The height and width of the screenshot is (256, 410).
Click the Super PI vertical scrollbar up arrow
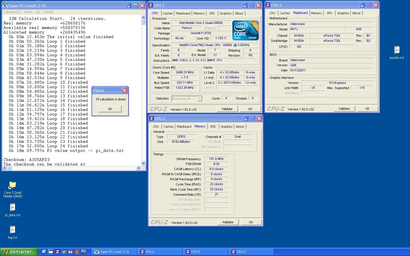click(x=143, y=18)
